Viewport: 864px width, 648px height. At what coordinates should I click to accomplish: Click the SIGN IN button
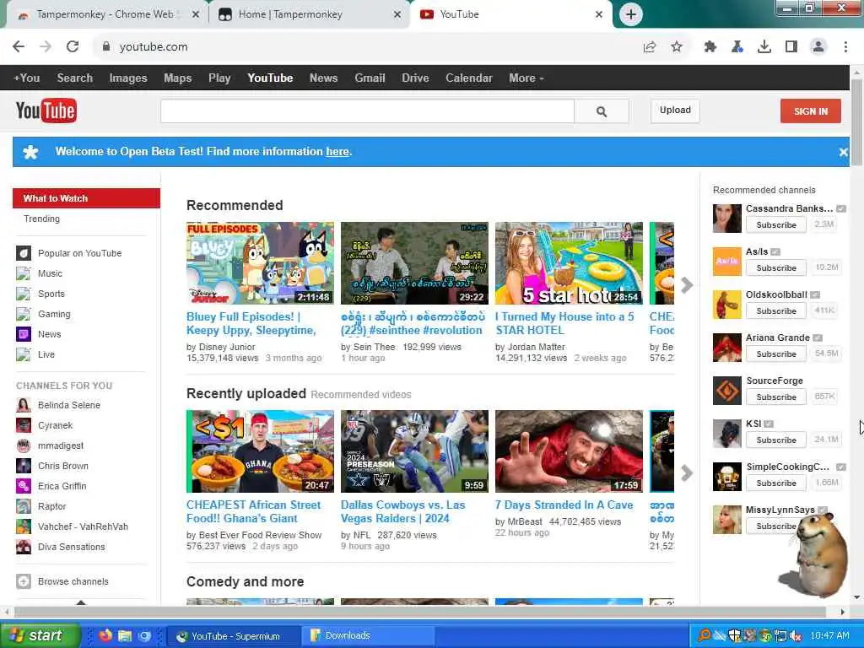[811, 111]
